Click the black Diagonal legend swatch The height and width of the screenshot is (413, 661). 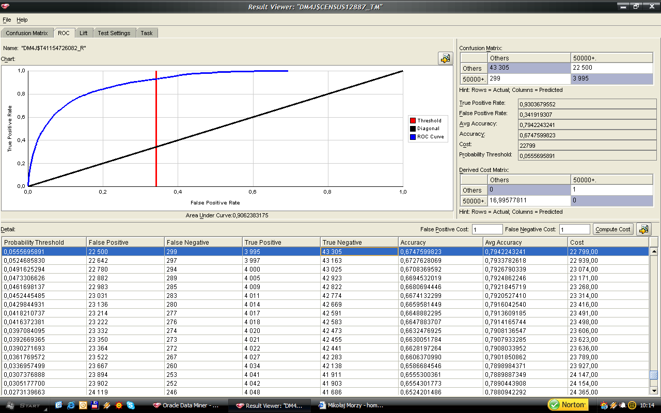point(413,129)
